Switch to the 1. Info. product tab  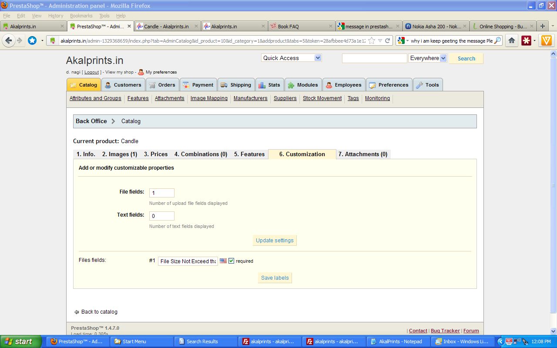pyautogui.click(x=86, y=154)
